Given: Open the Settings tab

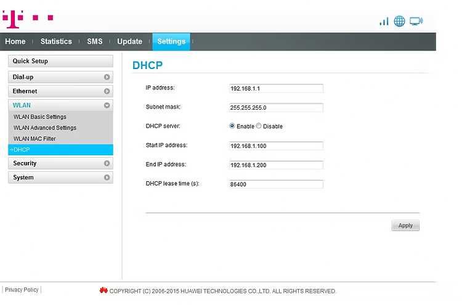Looking at the screenshot, I should click(171, 41).
